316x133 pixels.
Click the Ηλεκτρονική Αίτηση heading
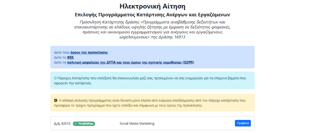pyautogui.click(x=152, y=6)
